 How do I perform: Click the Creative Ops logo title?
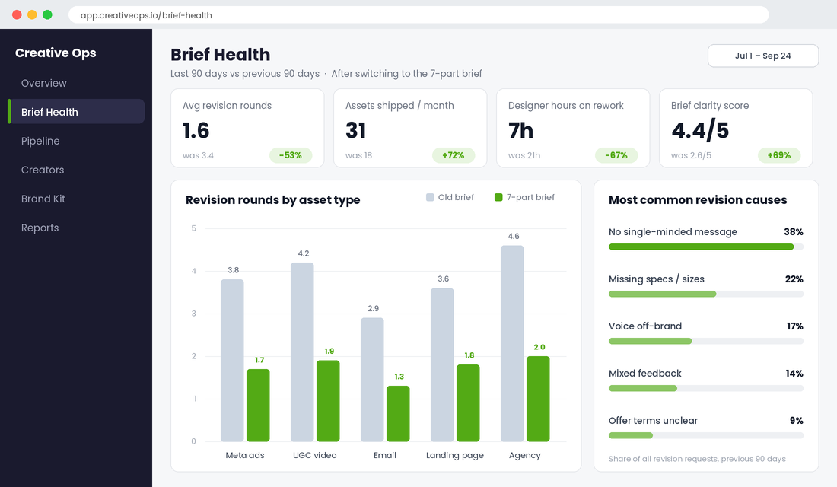(x=56, y=53)
